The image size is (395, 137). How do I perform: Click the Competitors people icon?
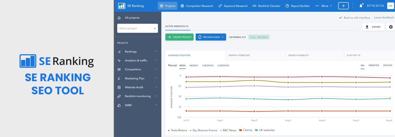(x=119, y=69)
